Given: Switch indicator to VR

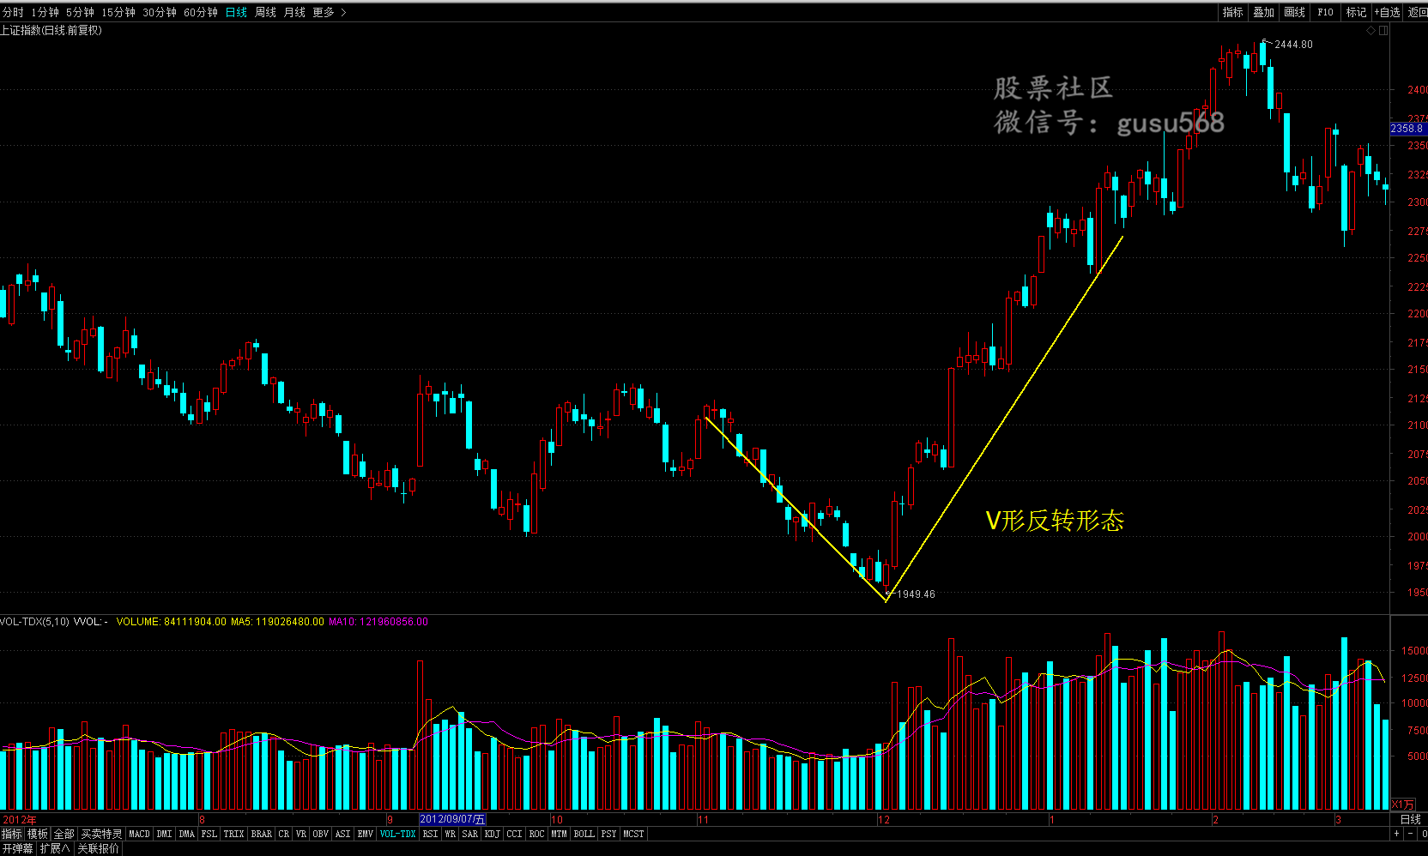Looking at the screenshot, I should [301, 834].
